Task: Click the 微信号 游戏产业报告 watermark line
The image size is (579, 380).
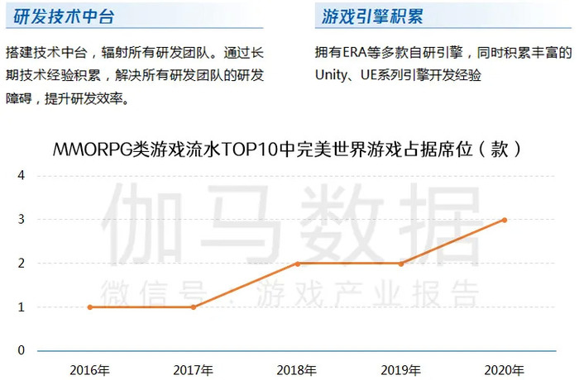Action: tap(289, 293)
